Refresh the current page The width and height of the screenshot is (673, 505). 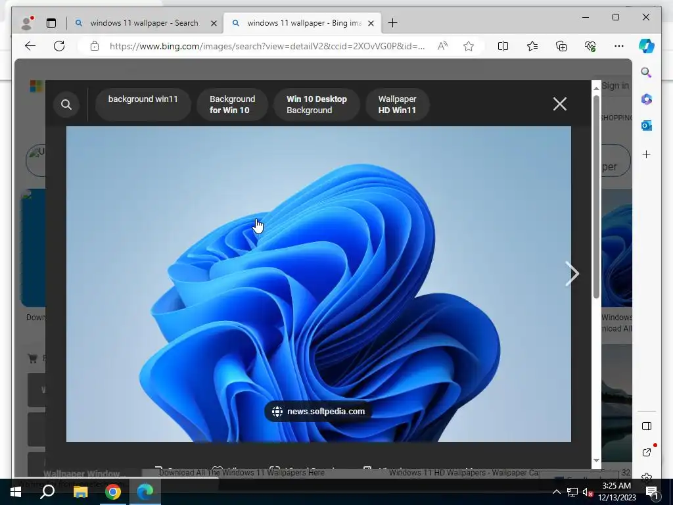tap(59, 46)
